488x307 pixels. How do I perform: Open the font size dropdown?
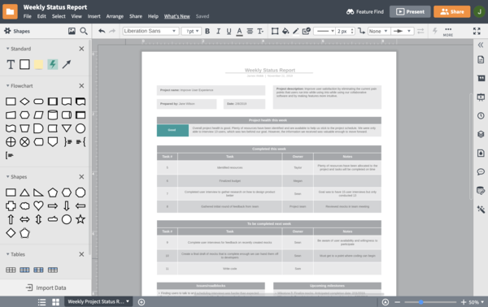(x=191, y=31)
